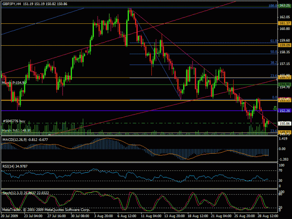Select the orange 159.09 price label
The width and height of the screenshot is (292, 219).
pyautogui.click(x=285, y=45)
